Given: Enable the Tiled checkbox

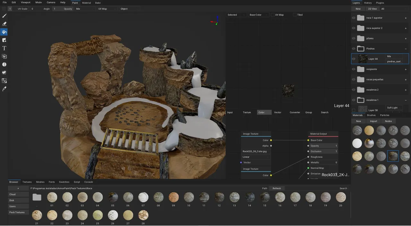Looking at the screenshot, I should tap(295, 15).
